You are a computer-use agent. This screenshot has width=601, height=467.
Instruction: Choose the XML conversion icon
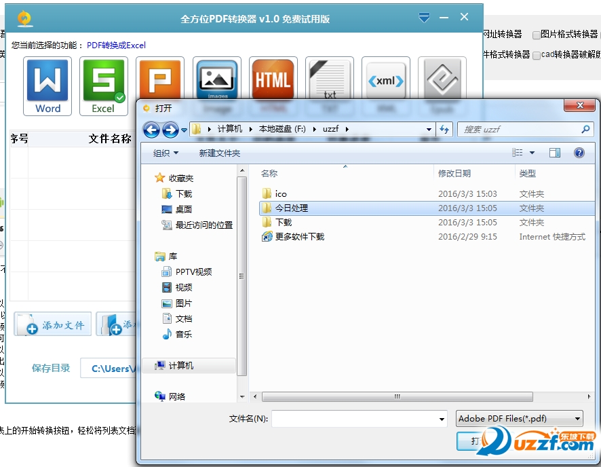pyautogui.click(x=385, y=80)
